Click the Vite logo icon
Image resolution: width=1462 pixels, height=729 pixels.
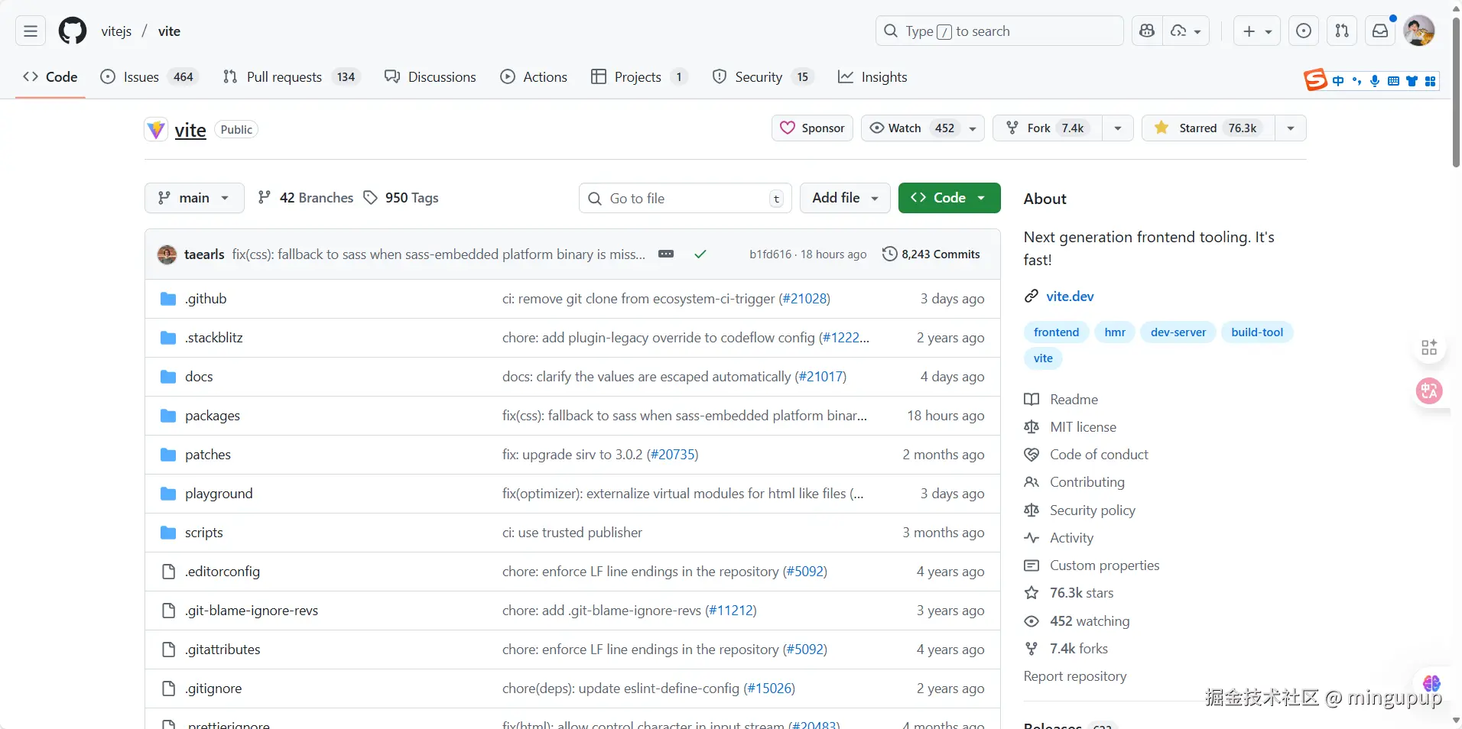(x=156, y=129)
